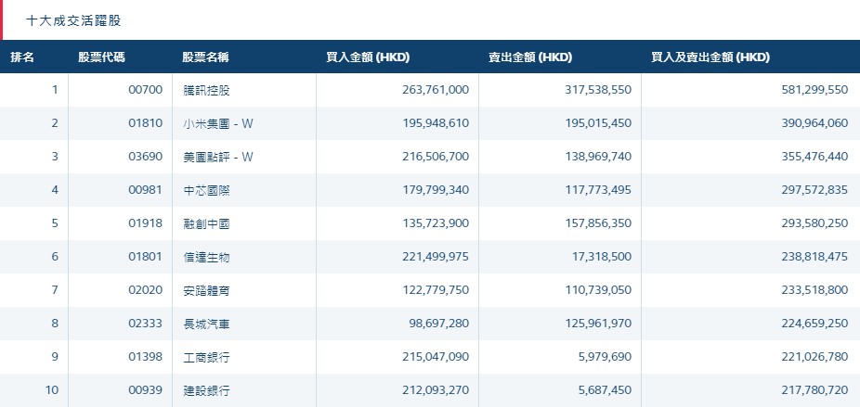The width and height of the screenshot is (860, 407).
Task: Click total amount 233,518,800
Action: (814, 290)
